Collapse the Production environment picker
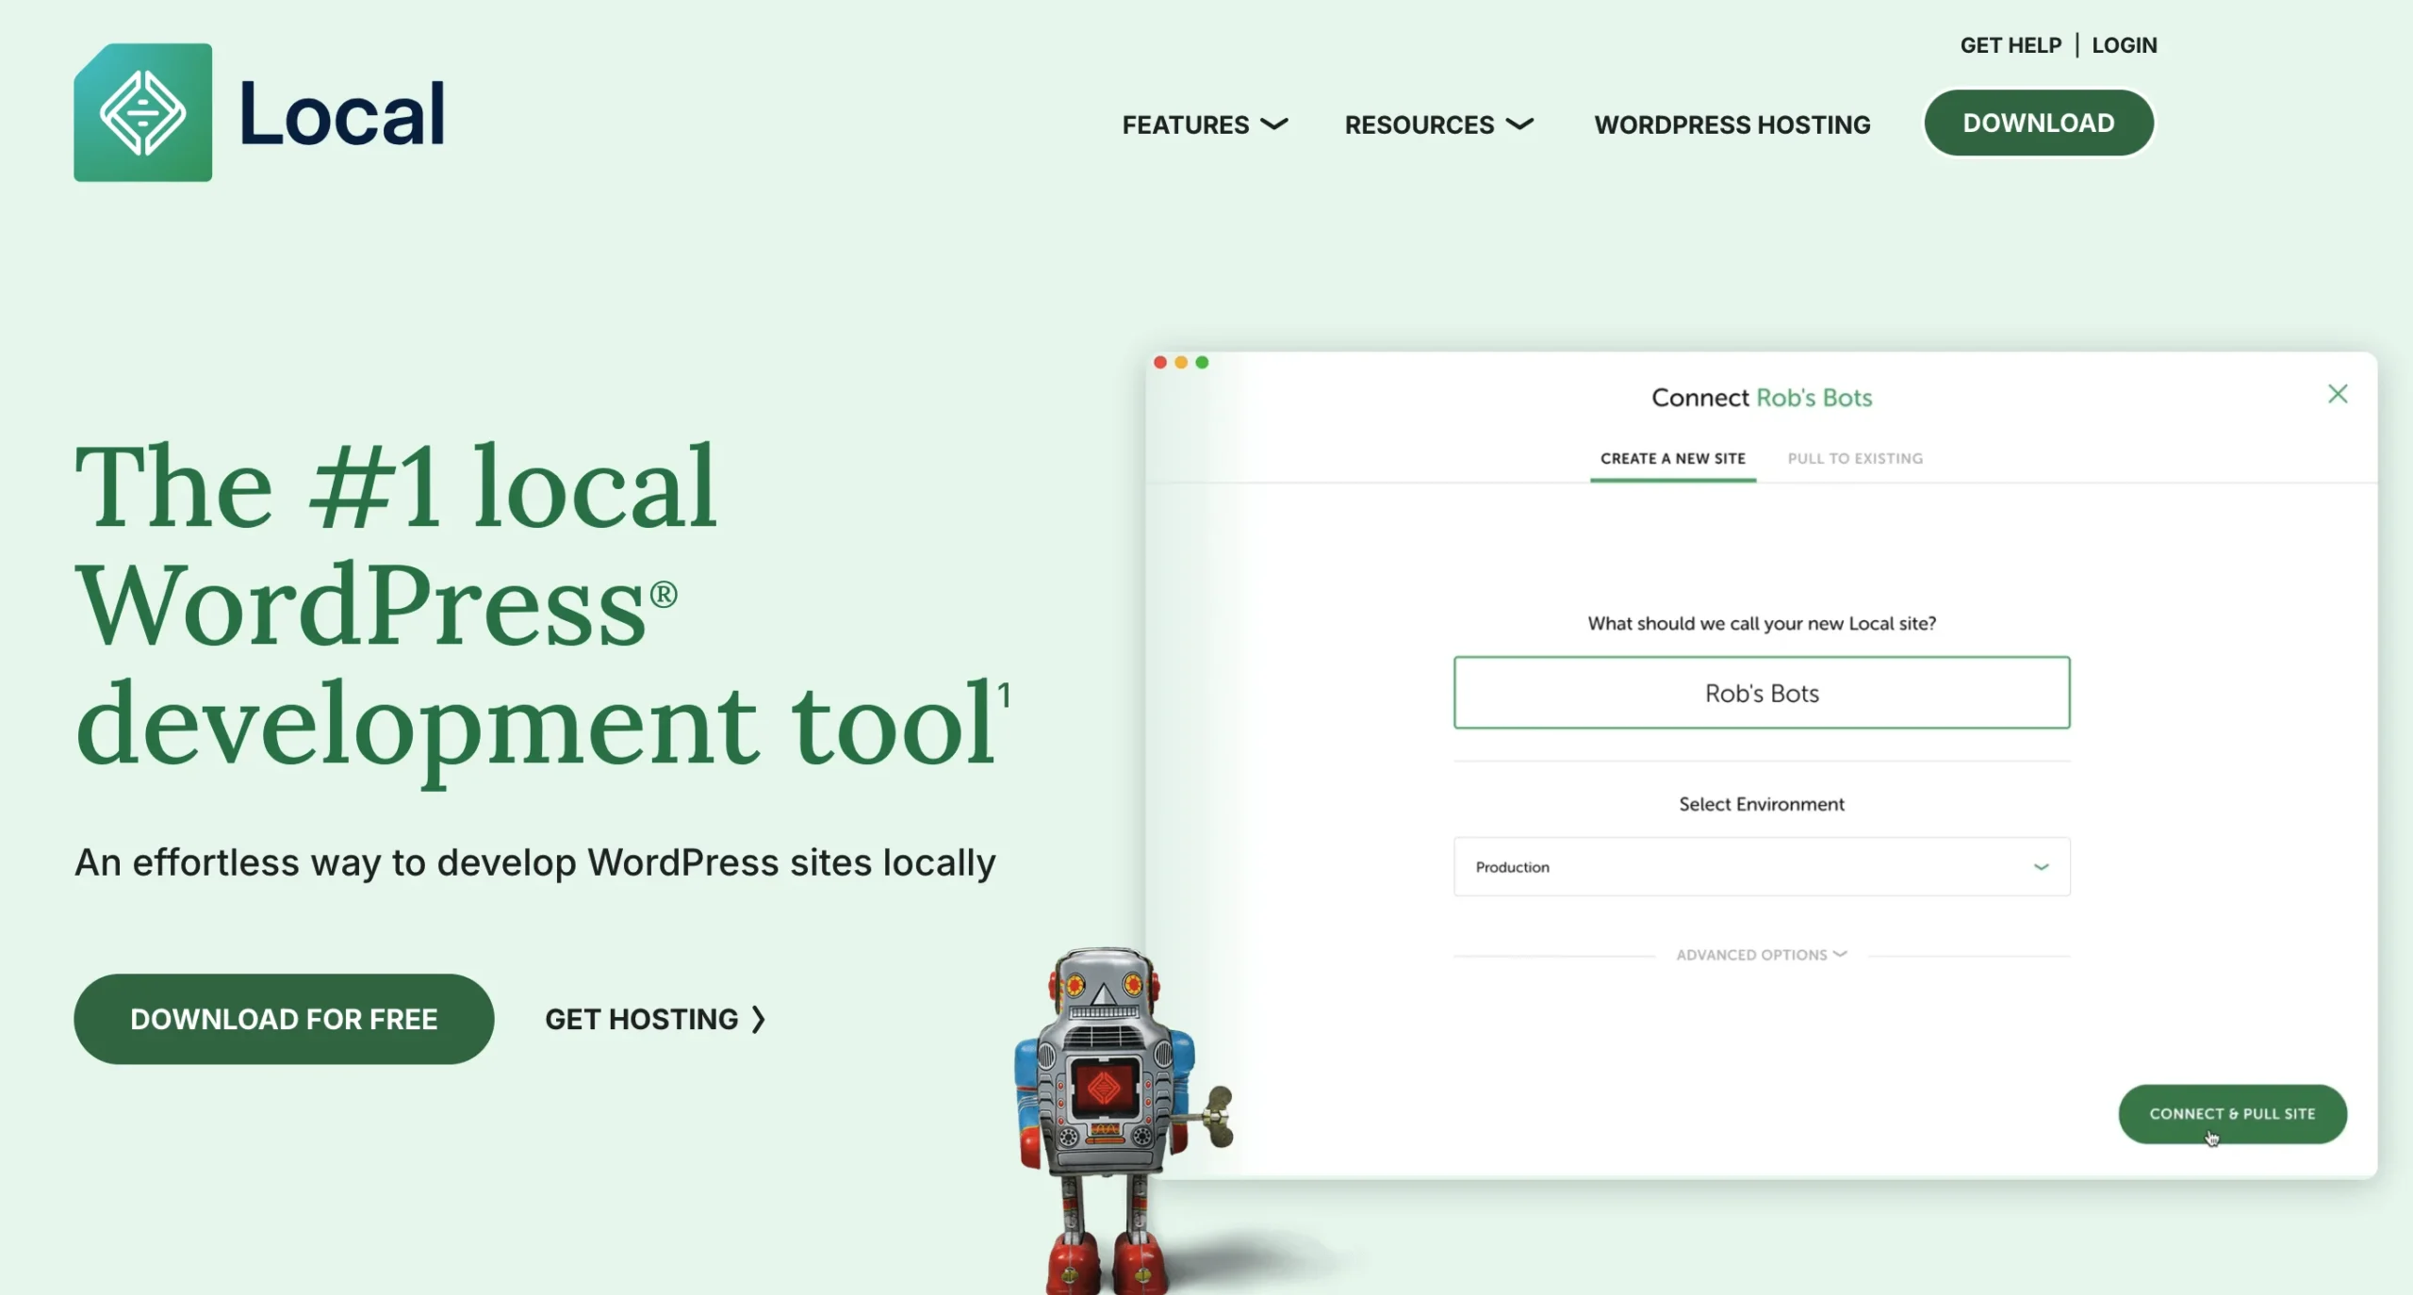Screen dimensions: 2413x1295 pyautogui.click(x=2042, y=866)
